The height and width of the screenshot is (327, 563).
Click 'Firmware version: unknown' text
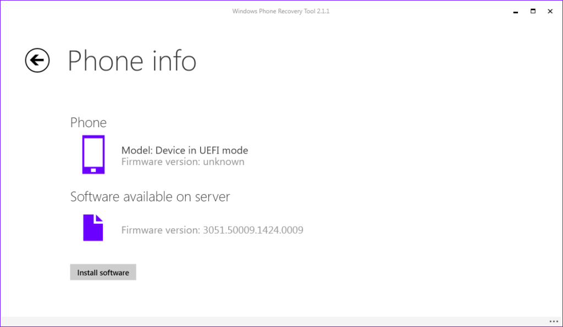point(183,161)
